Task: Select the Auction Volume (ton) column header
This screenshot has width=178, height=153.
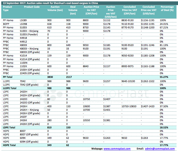Action: point(55,8)
